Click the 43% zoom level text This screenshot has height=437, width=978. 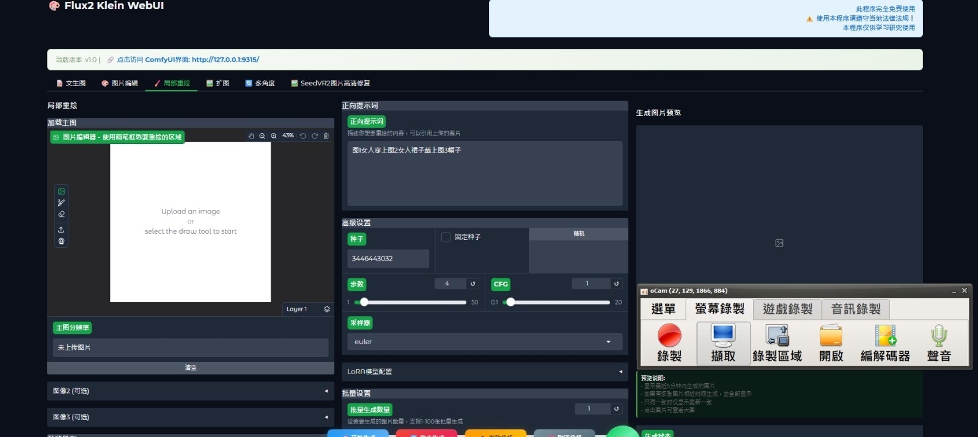pyautogui.click(x=288, y=135)
